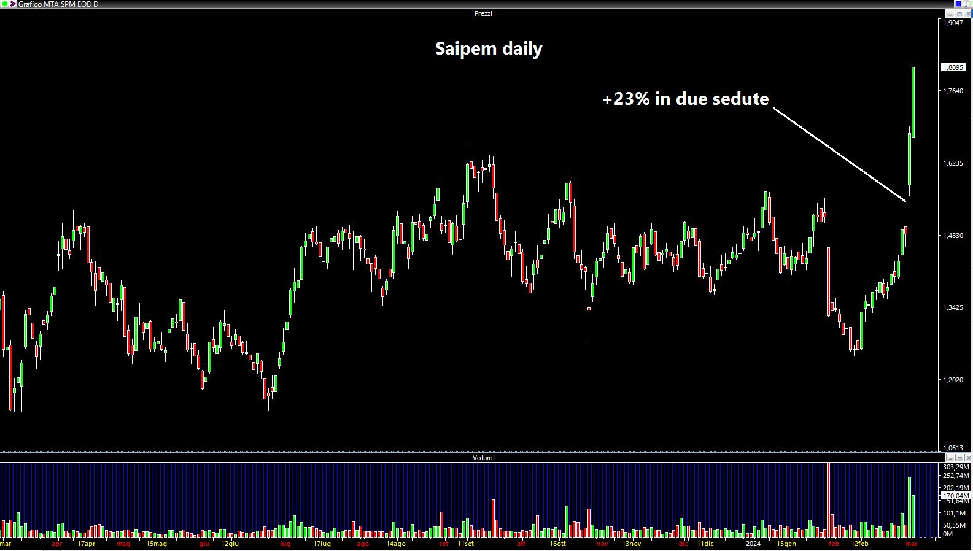This screenshot has height=551, width=973.
Task: Click the nov date marker on time axis
Action: pyautogui.click(x=602, y=544)
